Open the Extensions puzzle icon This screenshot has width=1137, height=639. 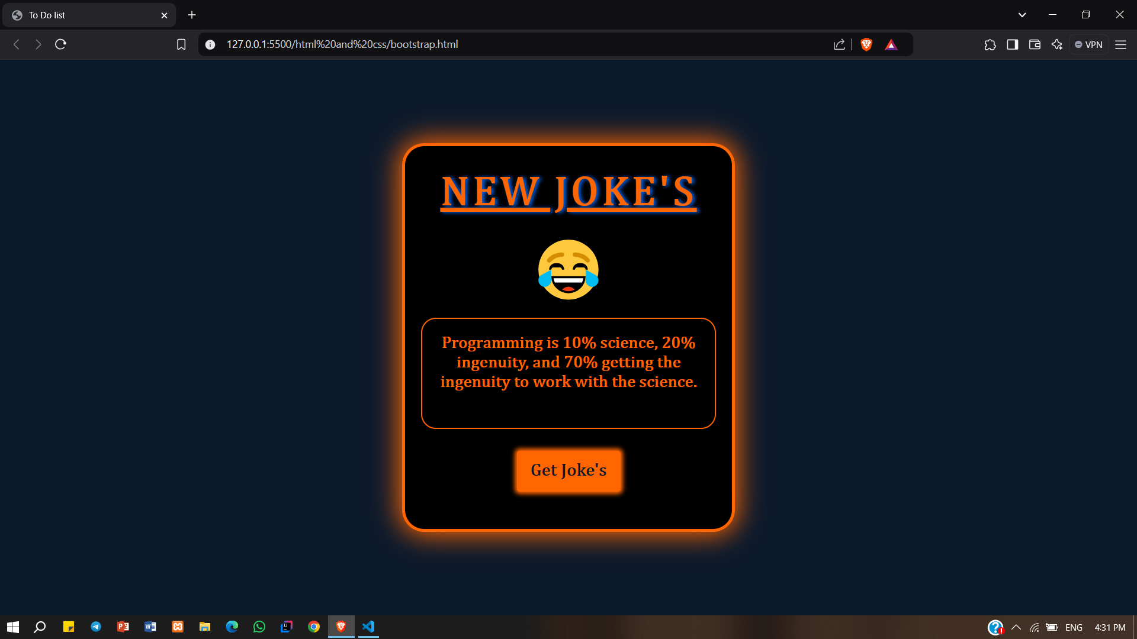tap(990, 44)
